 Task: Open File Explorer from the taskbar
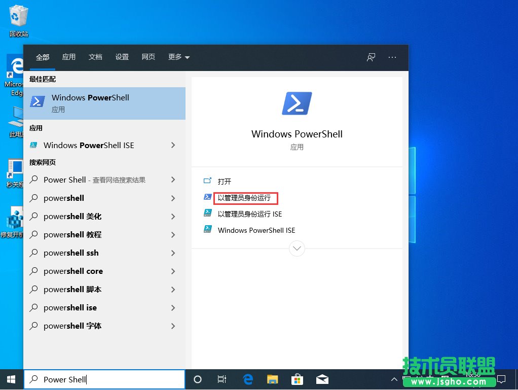pyautogui.click(x=272, y=379)
